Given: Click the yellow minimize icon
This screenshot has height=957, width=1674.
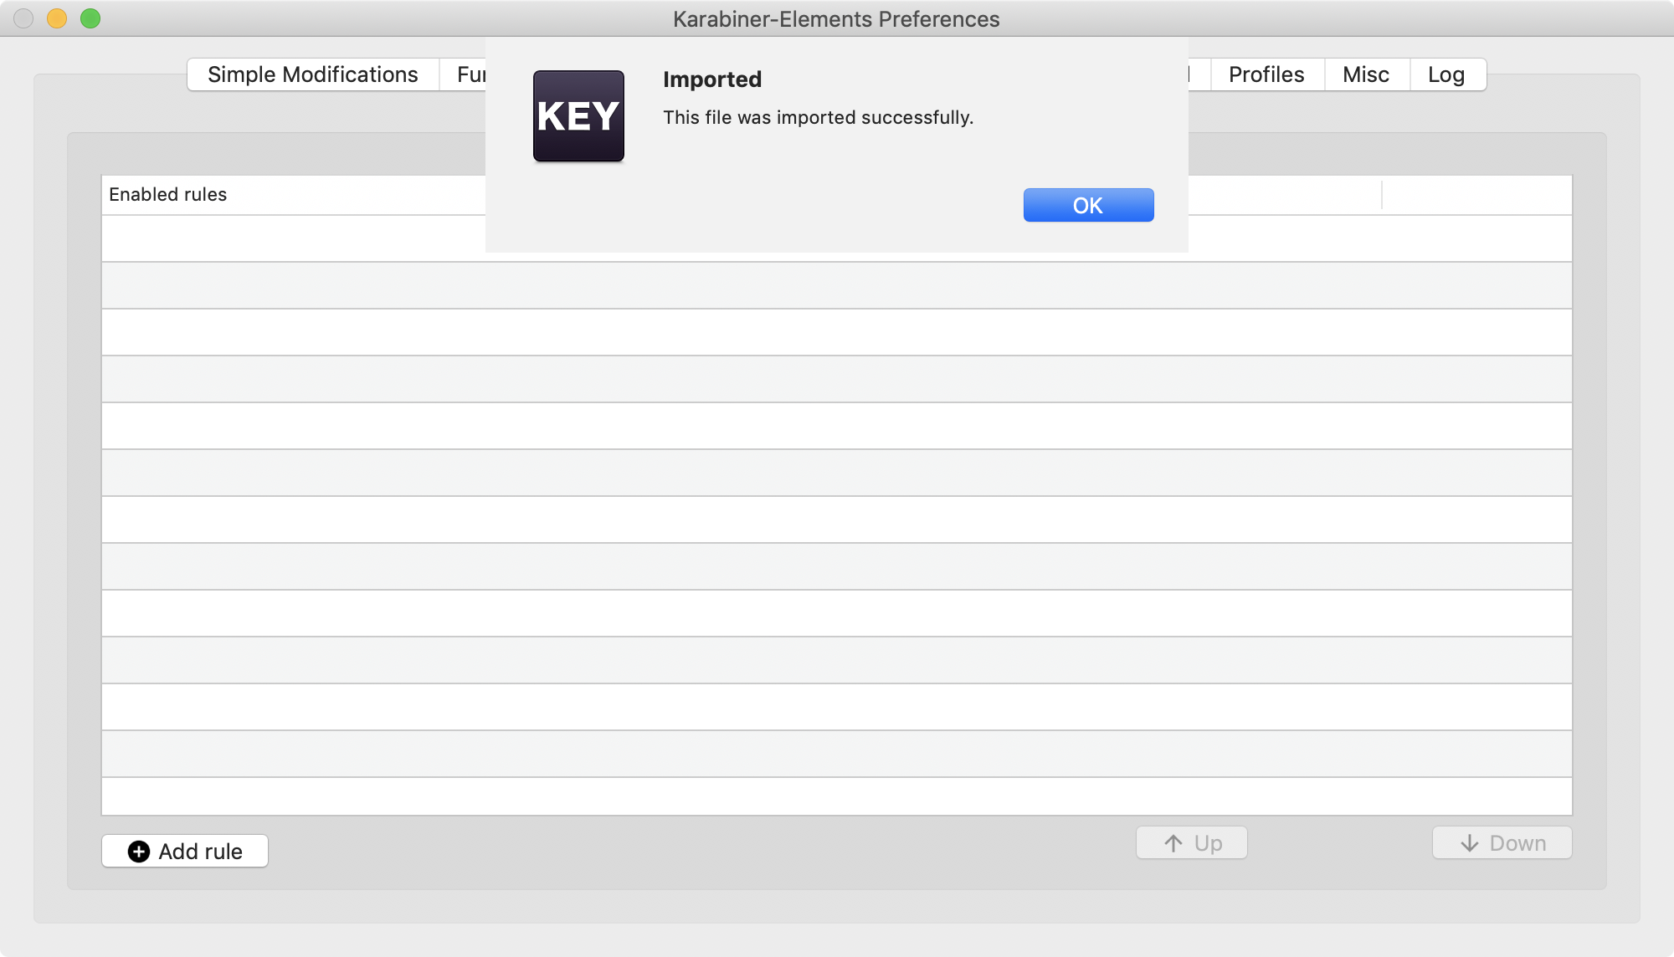Looking at the screenshot, I should click(x=56, y=17).
